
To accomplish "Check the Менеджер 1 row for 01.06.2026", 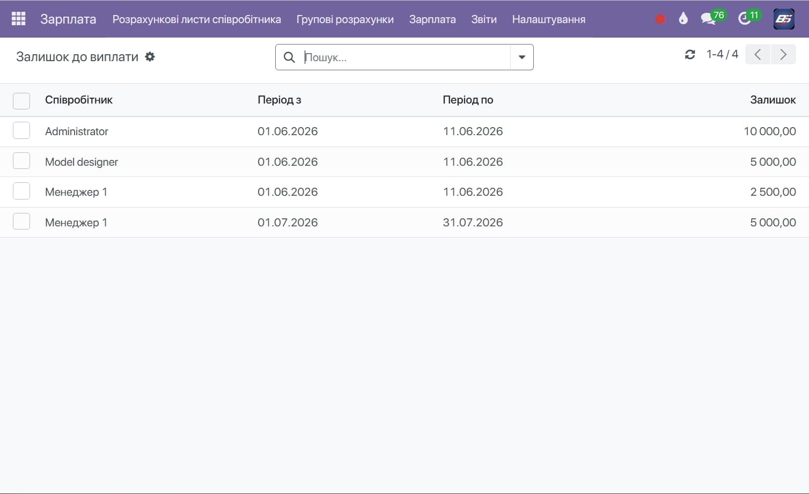I will click(21, 191).
